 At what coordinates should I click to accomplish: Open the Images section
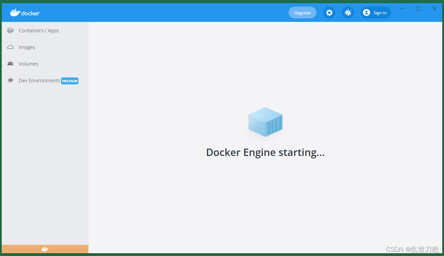point(45,47)
